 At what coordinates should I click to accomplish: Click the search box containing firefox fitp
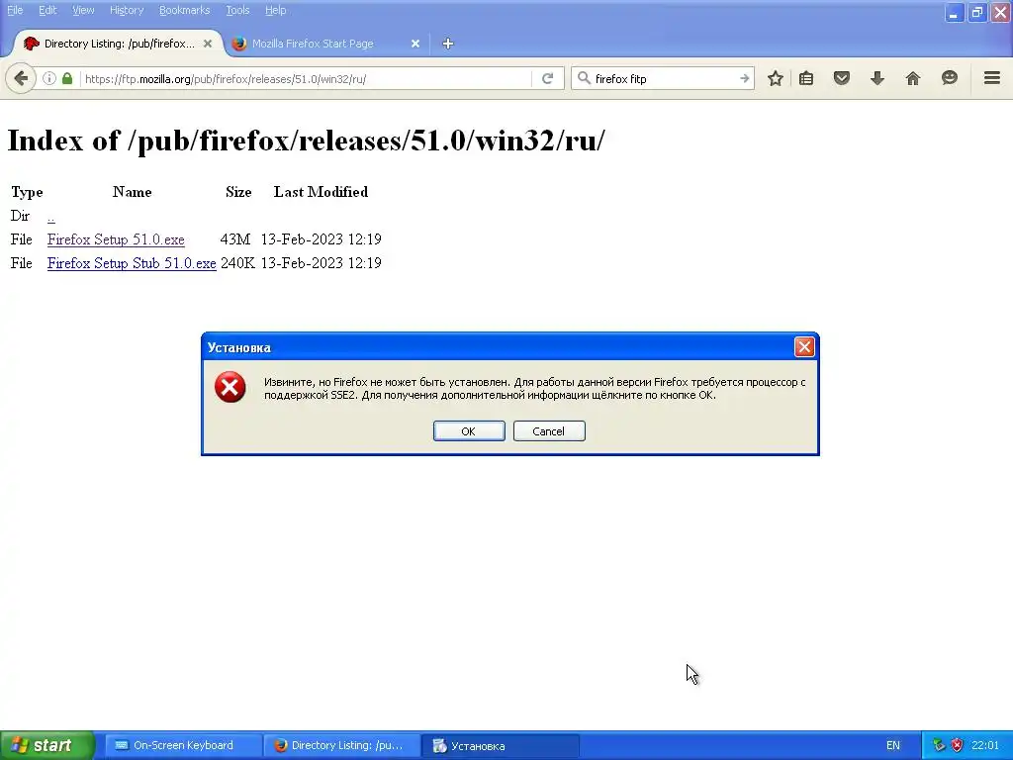(663, 79)
